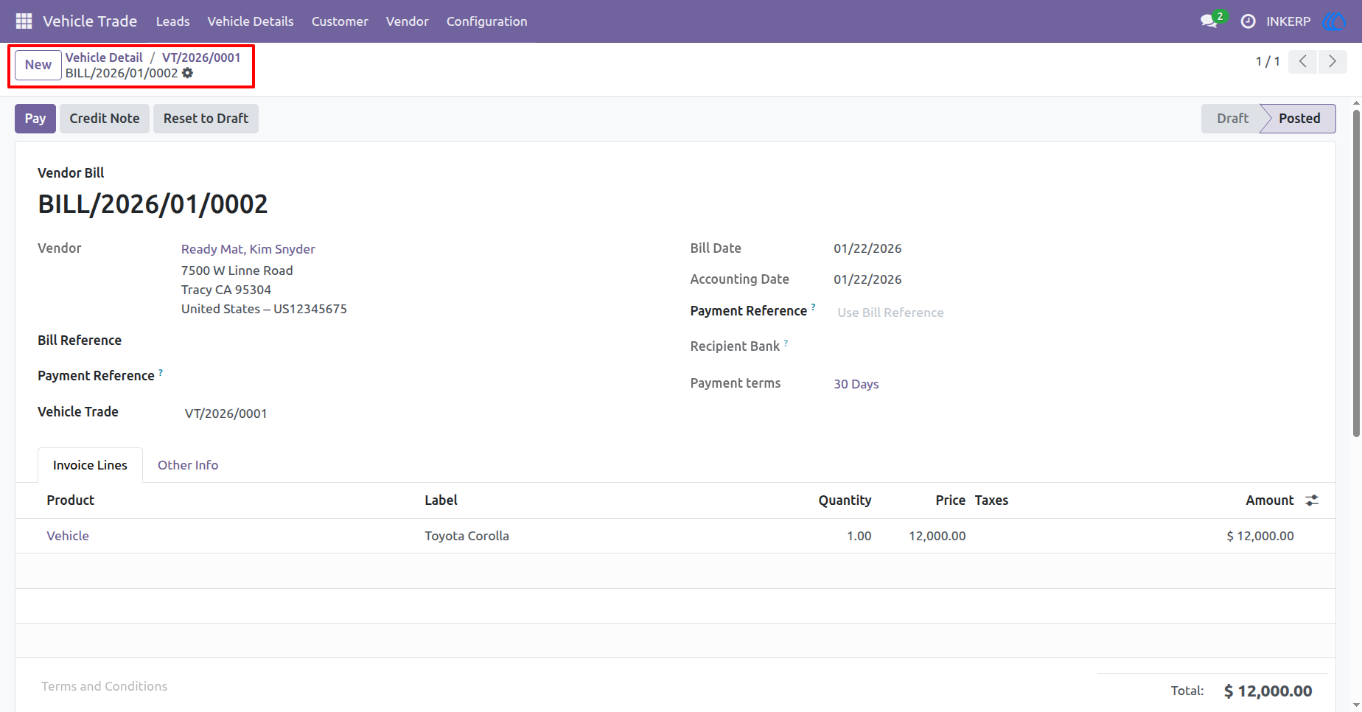Go to previous record arrow
The height and width of the screenshot is (712, 1362).
[1303, 62]
